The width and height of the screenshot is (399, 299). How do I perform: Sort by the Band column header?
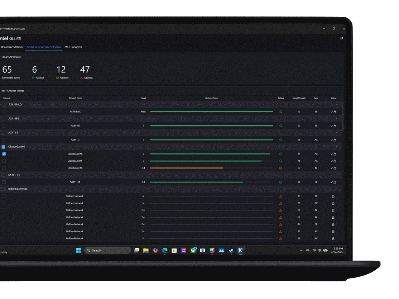(x=143, y=98)
